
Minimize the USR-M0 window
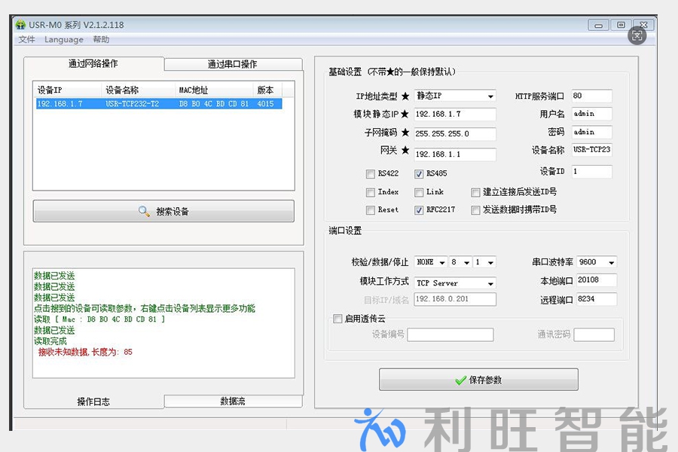pyautogui.click(x=599, y=25)
